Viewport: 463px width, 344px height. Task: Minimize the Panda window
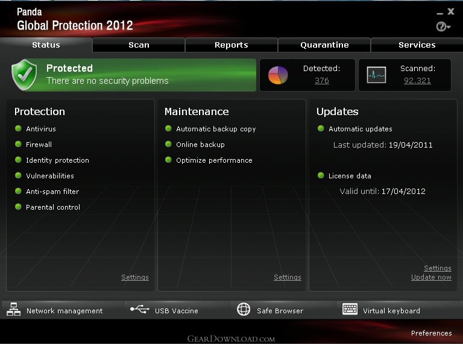pyautogui.click(x=439, y=13)
